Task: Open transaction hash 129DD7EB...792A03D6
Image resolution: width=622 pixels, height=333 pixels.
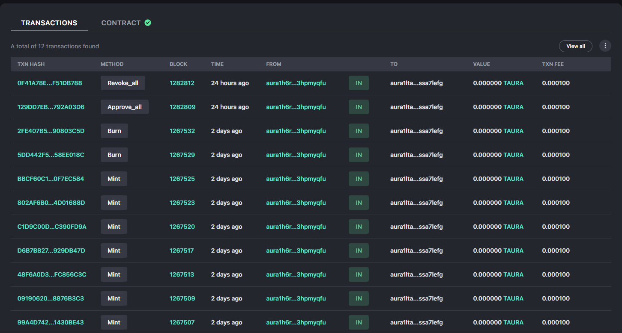Action: tap(51, 107)
